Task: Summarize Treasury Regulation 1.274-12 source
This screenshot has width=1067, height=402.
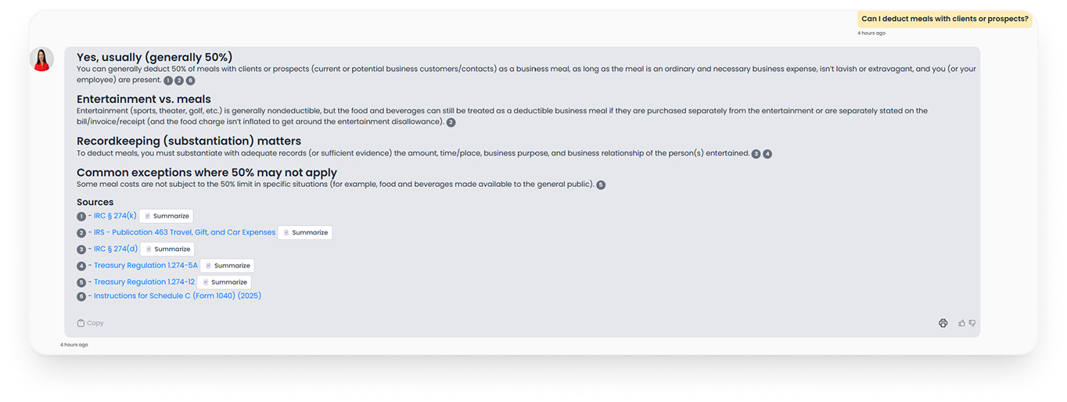Action: click(x=224, y=282)
